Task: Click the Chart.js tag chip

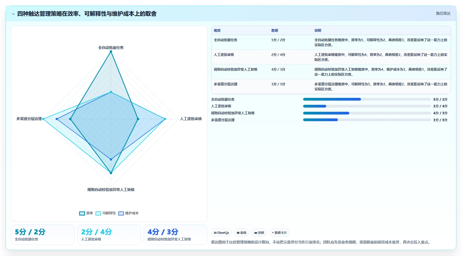Action: click(x=222, y=233)
